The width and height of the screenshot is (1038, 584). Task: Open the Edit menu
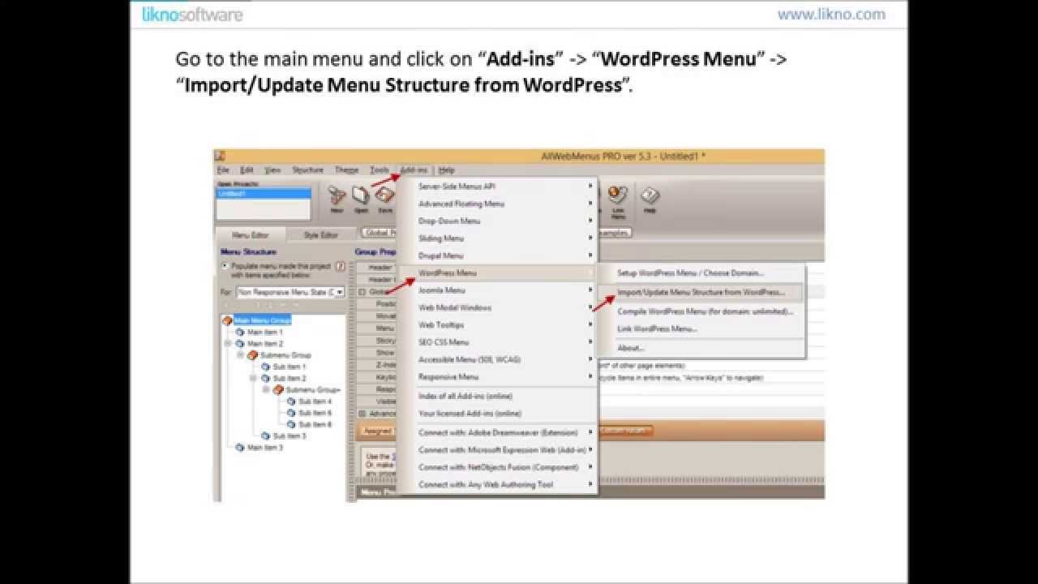[x=247, y=170]
